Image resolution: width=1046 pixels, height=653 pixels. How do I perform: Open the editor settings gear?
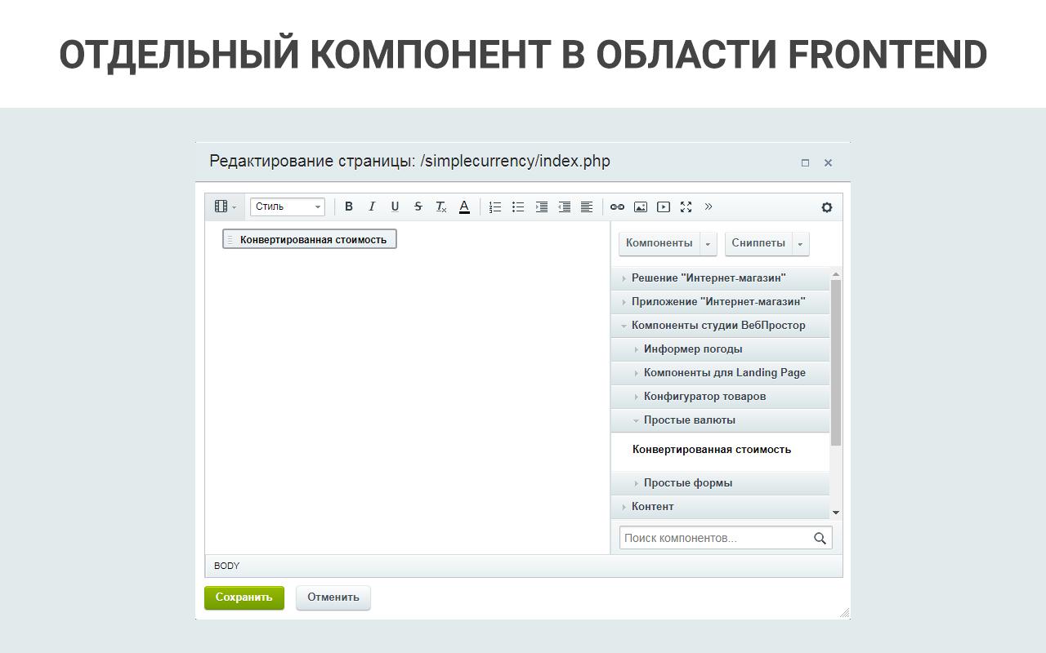point(827,207)
